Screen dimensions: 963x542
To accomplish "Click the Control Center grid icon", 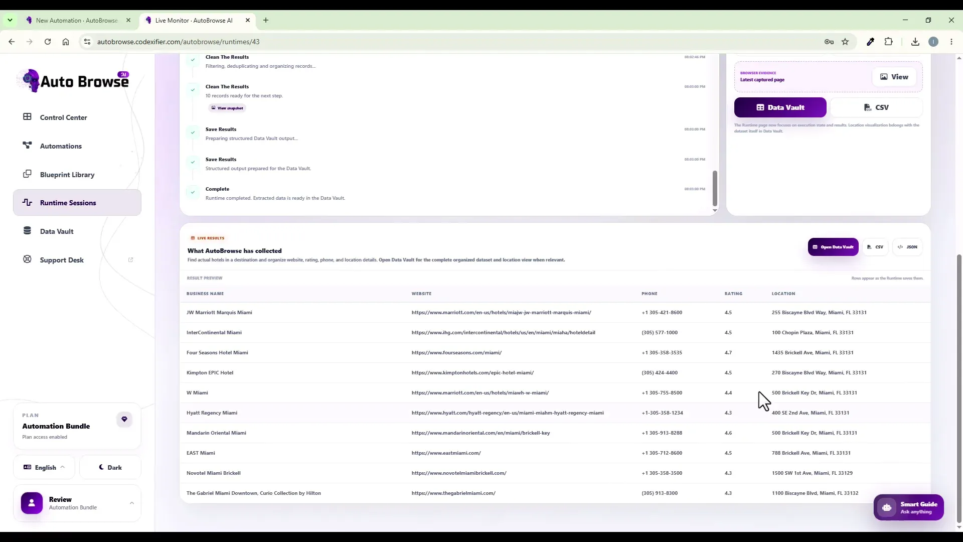I will (27, 117).
